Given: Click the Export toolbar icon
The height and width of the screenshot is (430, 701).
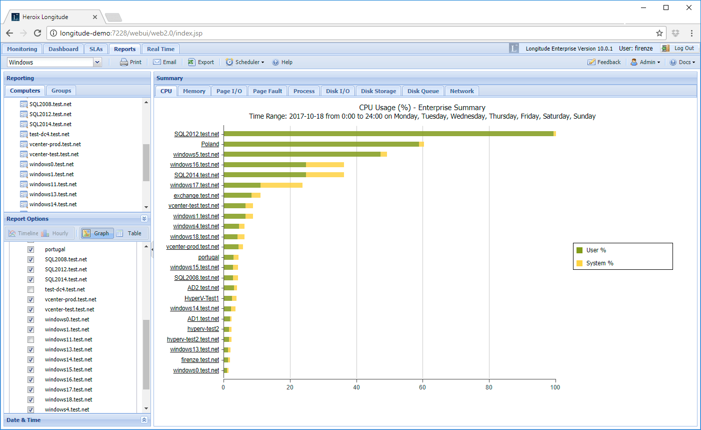Looking at the screenshot, I should tap(191, 62).
